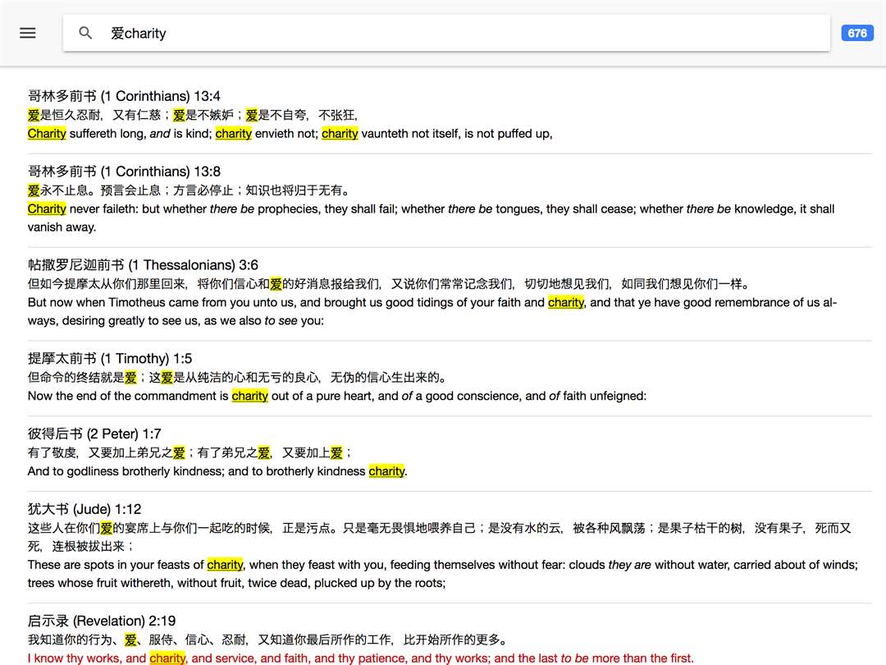886x665 pixels.
Task: Click text "And to godliness brotherly kindness"
Action: click(x=126, y=471)
